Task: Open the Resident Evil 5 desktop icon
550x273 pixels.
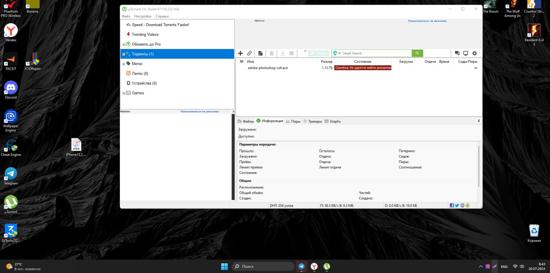Action: 534,35
